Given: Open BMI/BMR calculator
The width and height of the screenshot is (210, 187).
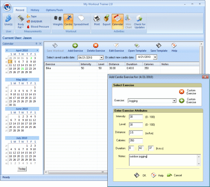Looking at the screenshot, I should 34,21.
